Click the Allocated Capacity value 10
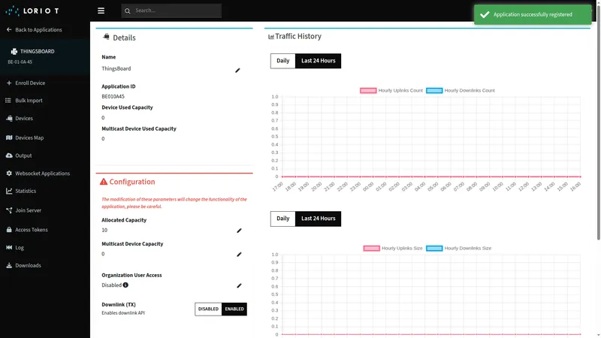601x338 pixels. click(x=104, y=231)
